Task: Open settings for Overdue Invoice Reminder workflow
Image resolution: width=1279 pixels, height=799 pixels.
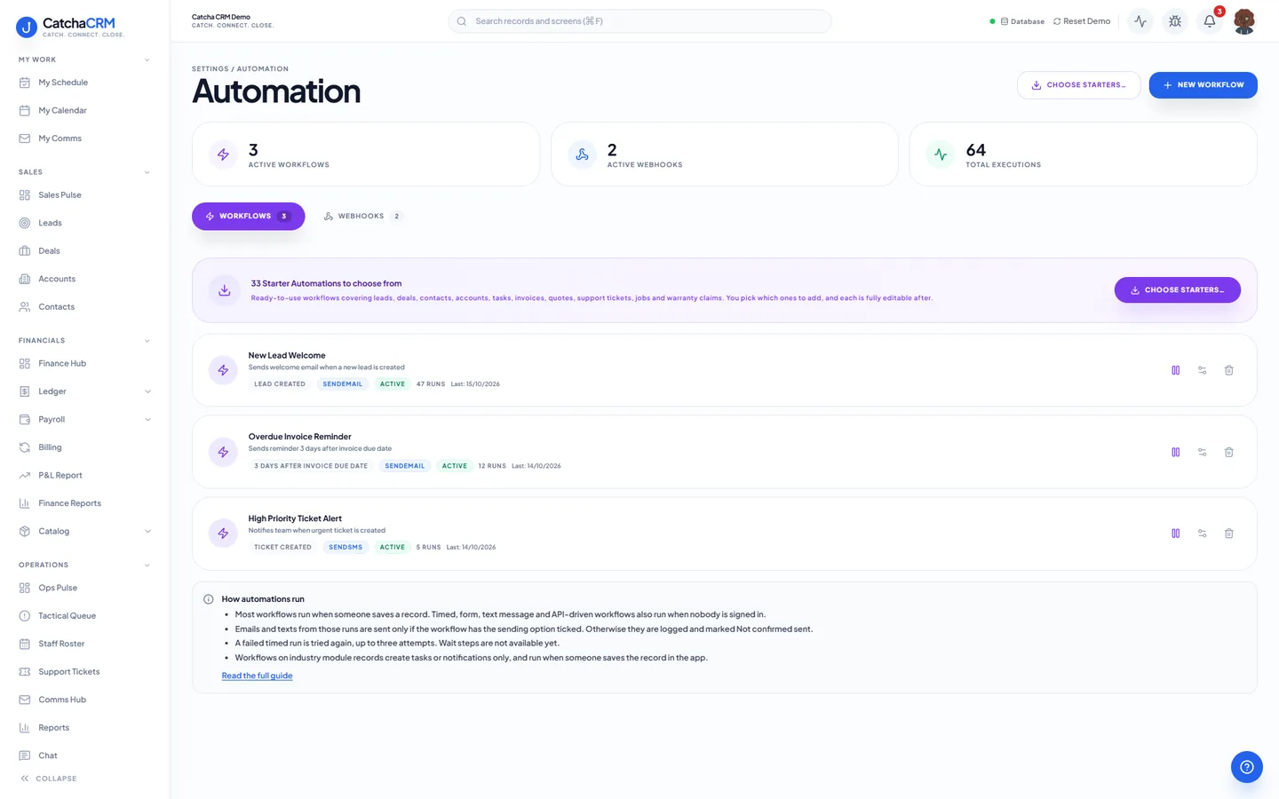Action: (1202, 452)
